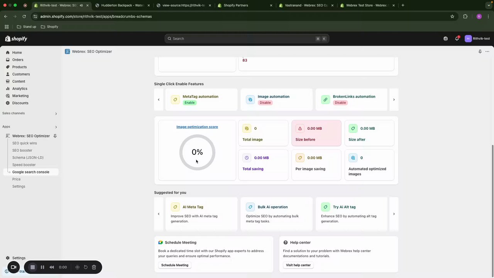
Task: Open the Sidekick icon left of the notifications bell
Action: (445, 39)
